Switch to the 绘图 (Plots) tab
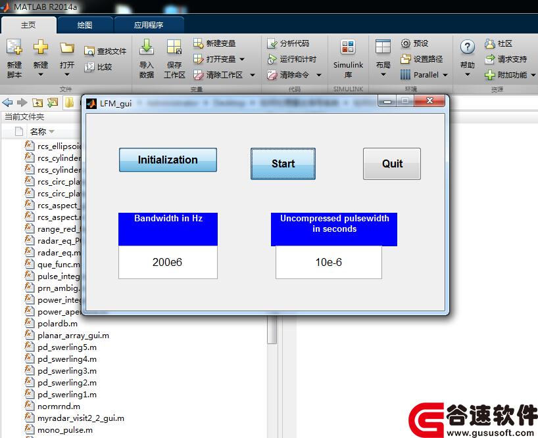This screenshot has width=538, height=438. pyautogui.click(x=85, y=25)
